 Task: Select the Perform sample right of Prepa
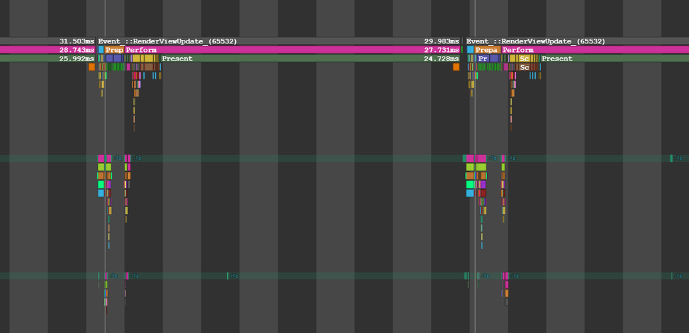click(x=596, y=50)
